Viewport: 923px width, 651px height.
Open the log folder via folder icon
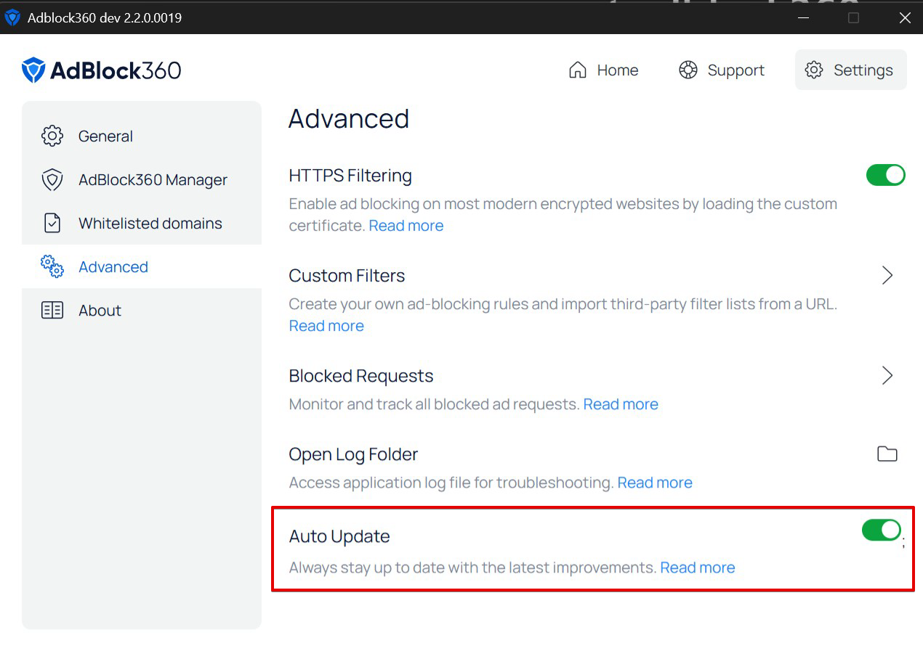887,454
